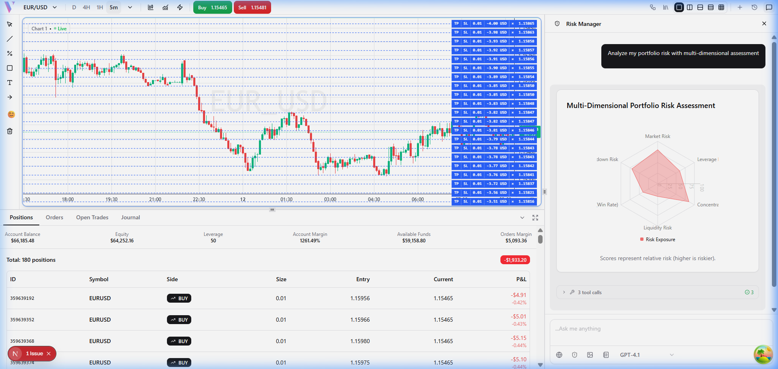Open the EUR/USD symbol dropdown

point(40,7)
